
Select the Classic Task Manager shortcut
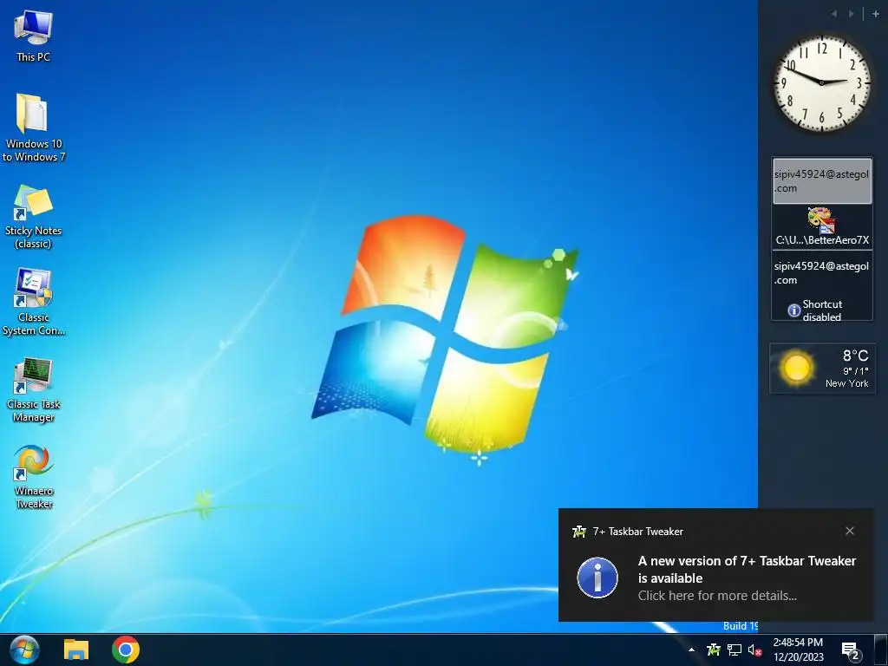coord(34,390)
